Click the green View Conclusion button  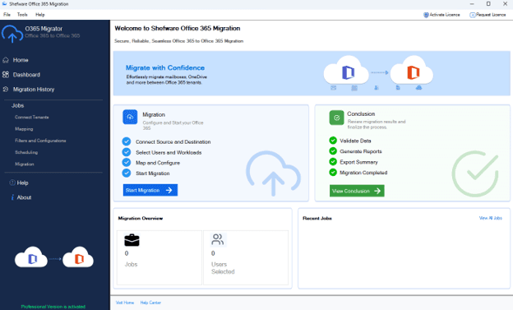point(357,191)
